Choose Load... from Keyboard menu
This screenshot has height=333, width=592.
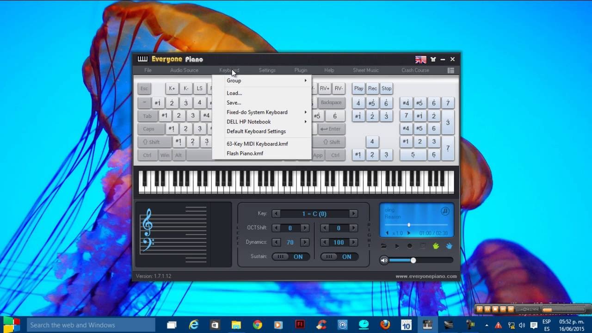(262, 93)
